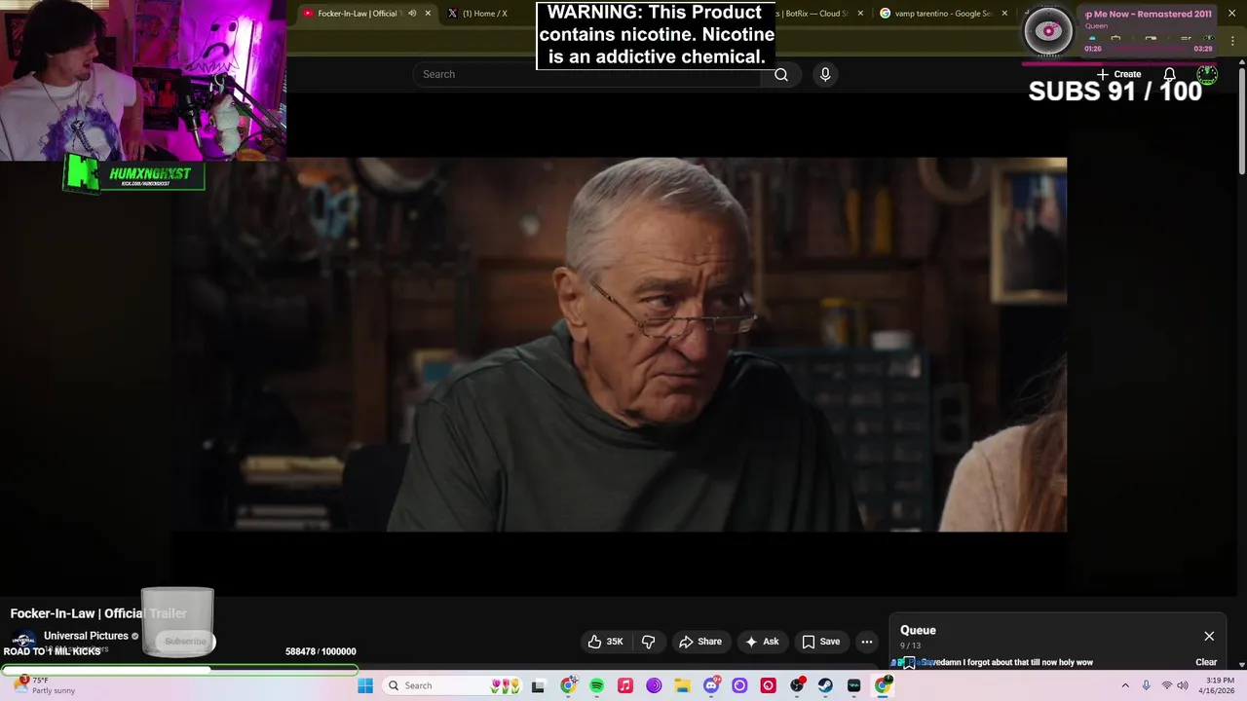The height and width of the screenshot is (701, 1247).
Task: Close the Queue panel
Action: point(1209,636)
